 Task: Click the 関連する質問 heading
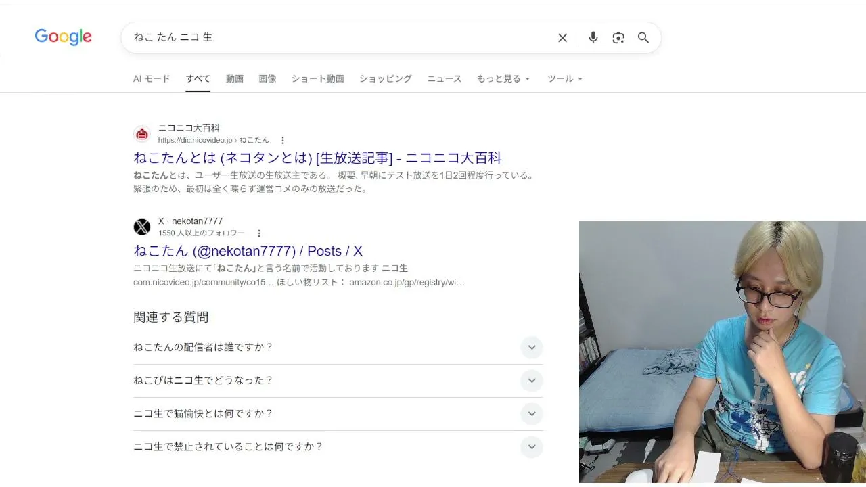[170, 317]
